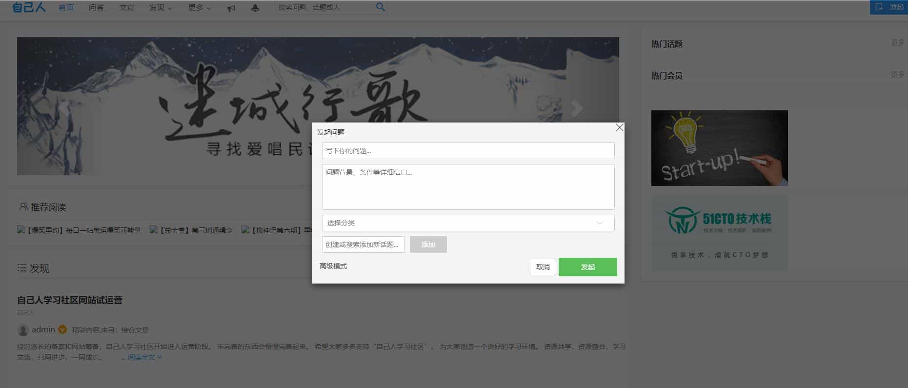
Task: Advance the banner with the right arrow
Action: 577,108
